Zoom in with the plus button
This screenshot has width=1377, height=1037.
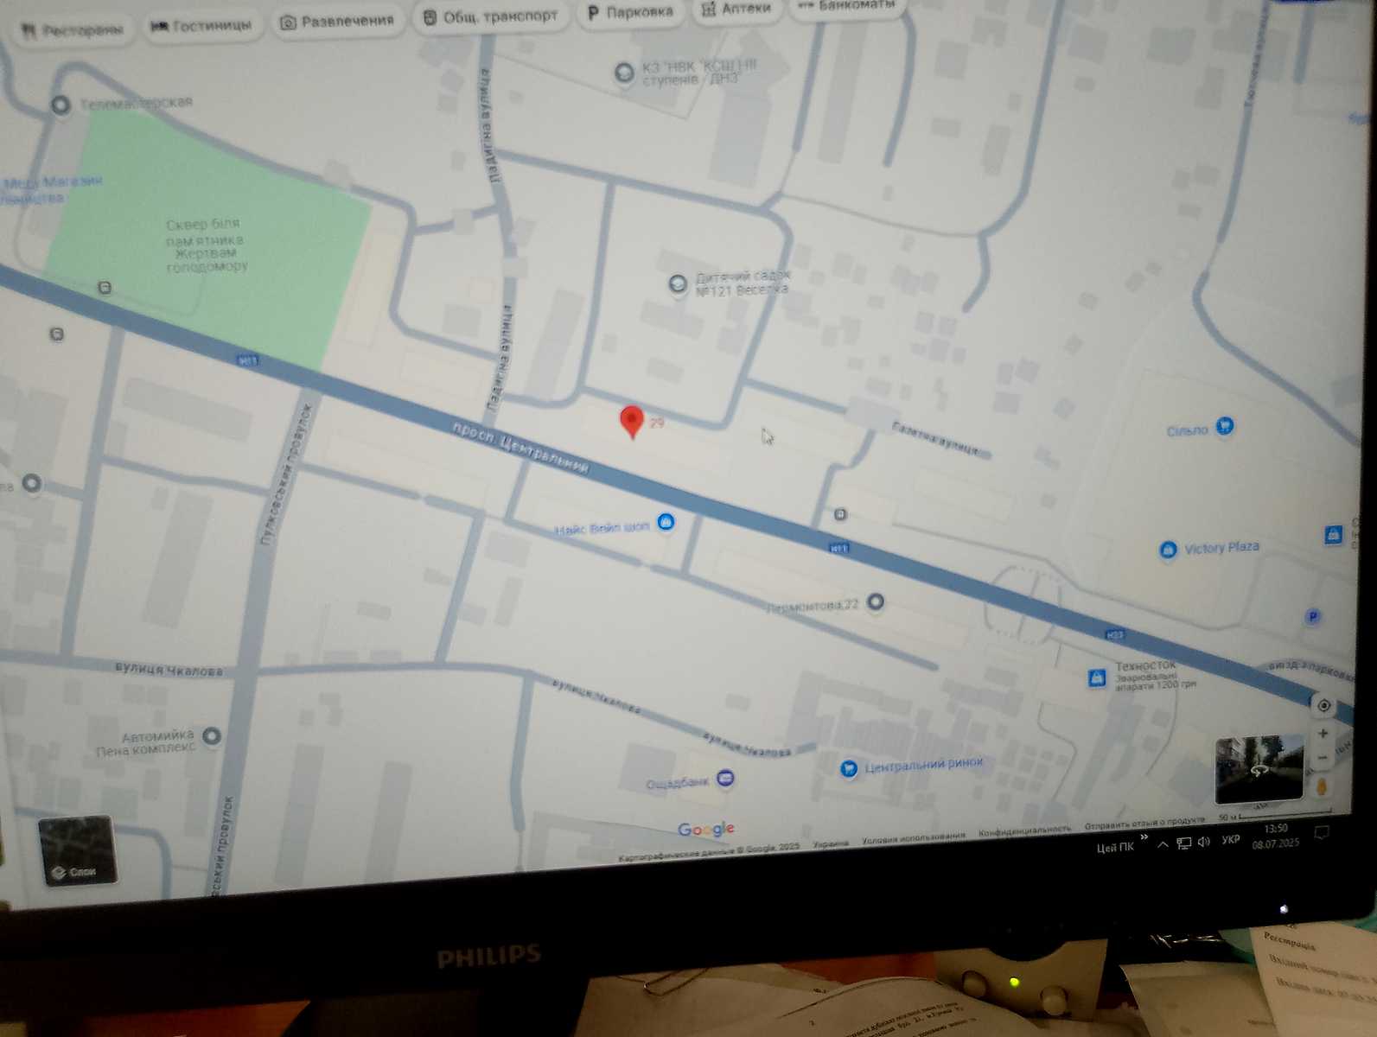(x=1323, y=734)
